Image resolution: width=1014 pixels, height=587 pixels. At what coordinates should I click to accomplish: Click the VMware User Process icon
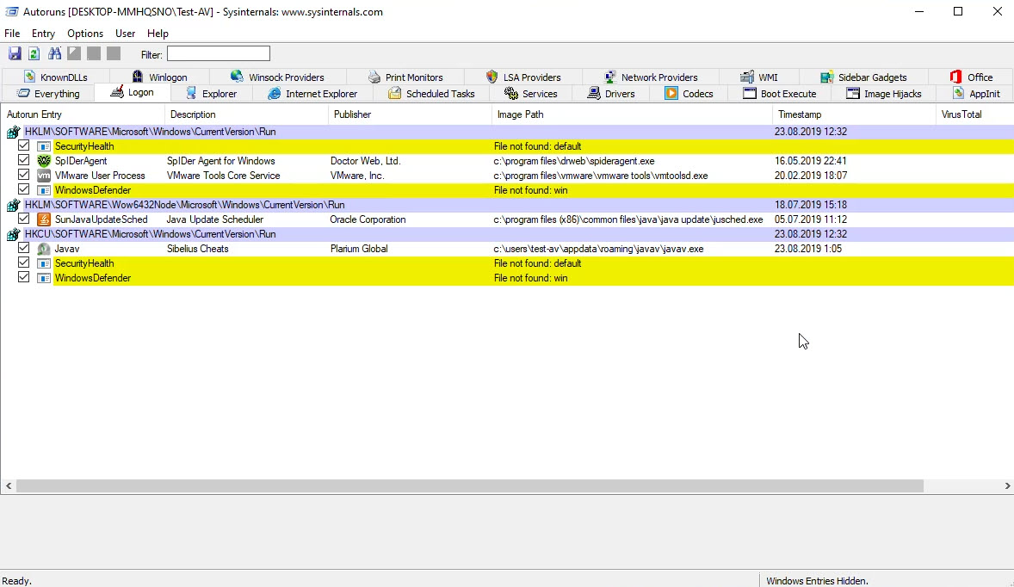click(x=43, y=176)
